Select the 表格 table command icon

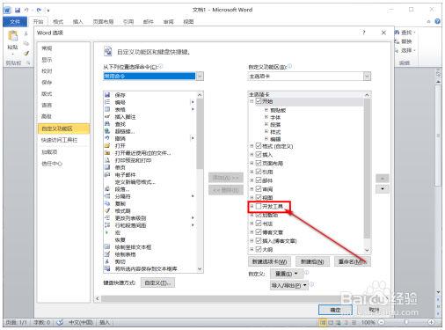click(x=107, y=109)
